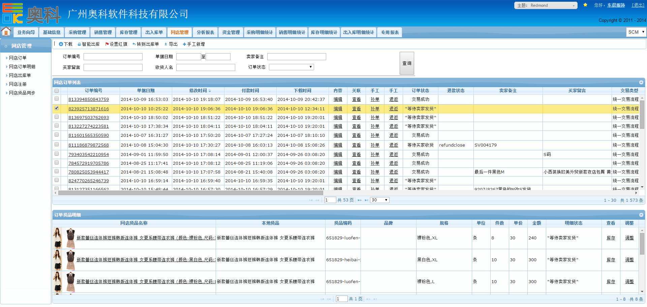Viewport: 647px width, 307px height.
Task: Click the 手工新增 plus icon
Action: (184, 44)
